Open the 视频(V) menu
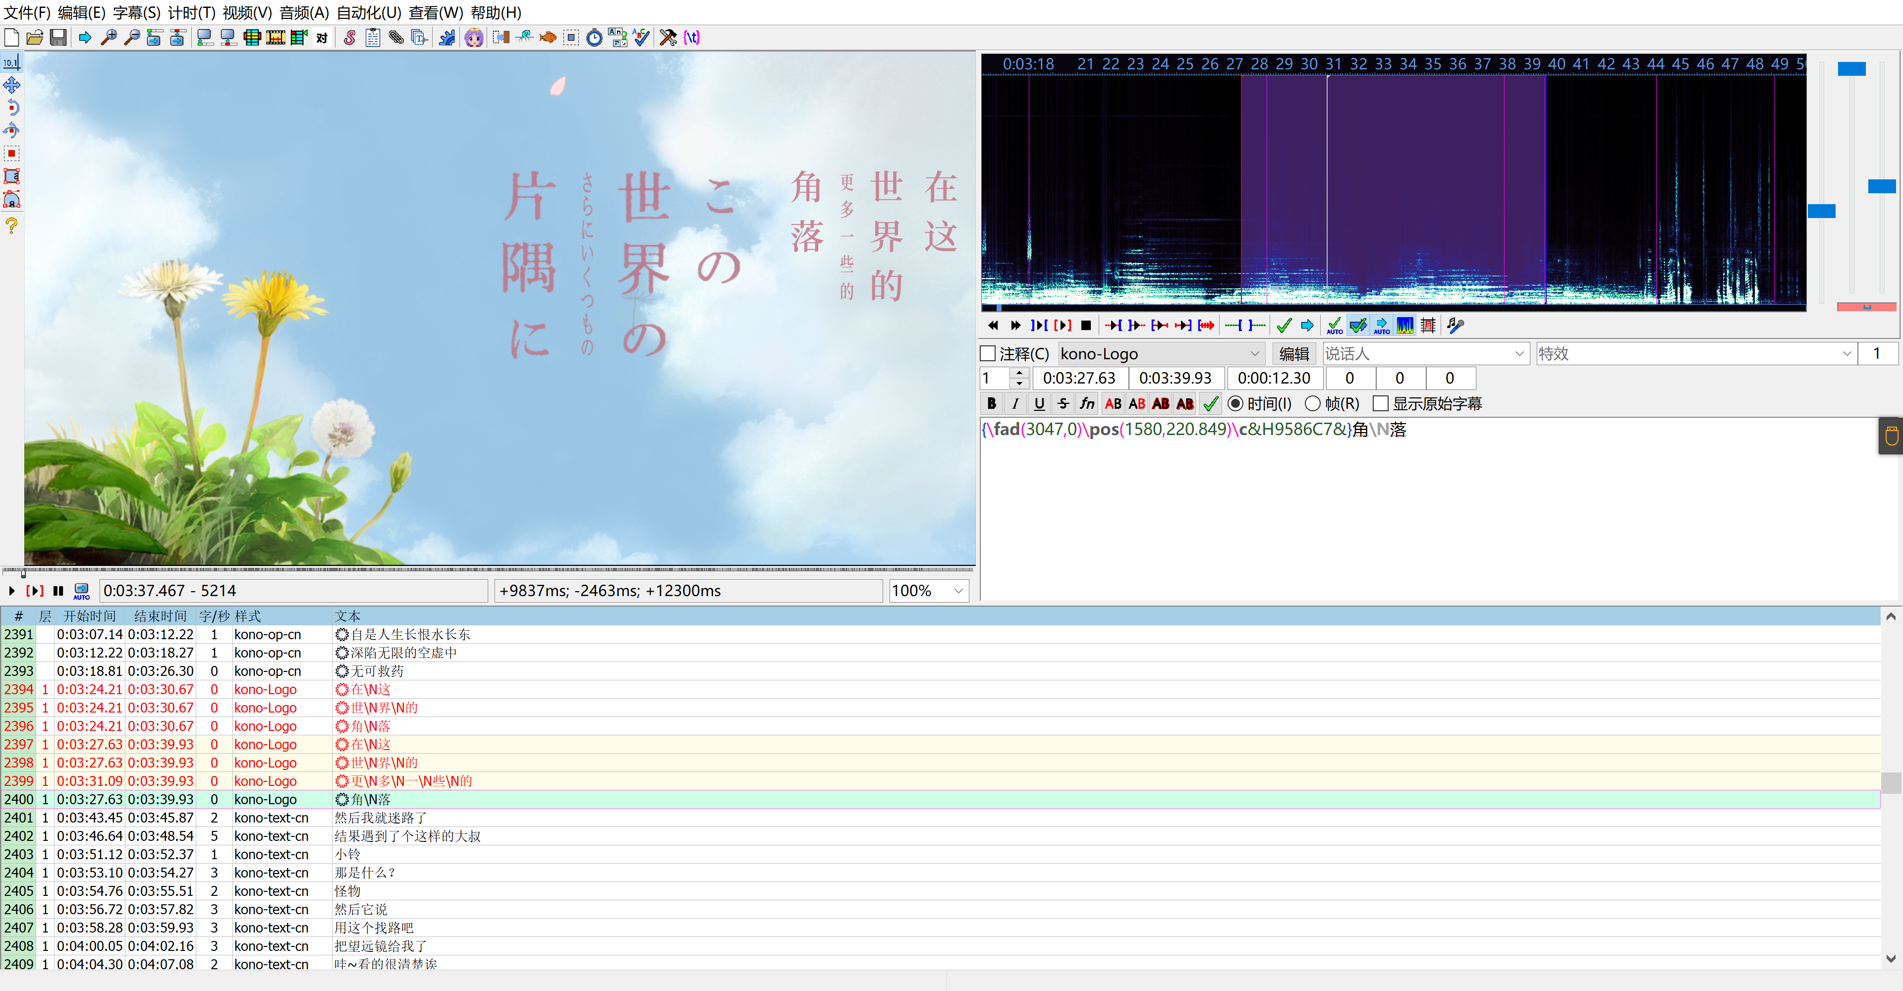This screenshot has width=1903, height=991. (x=247, y=12)
